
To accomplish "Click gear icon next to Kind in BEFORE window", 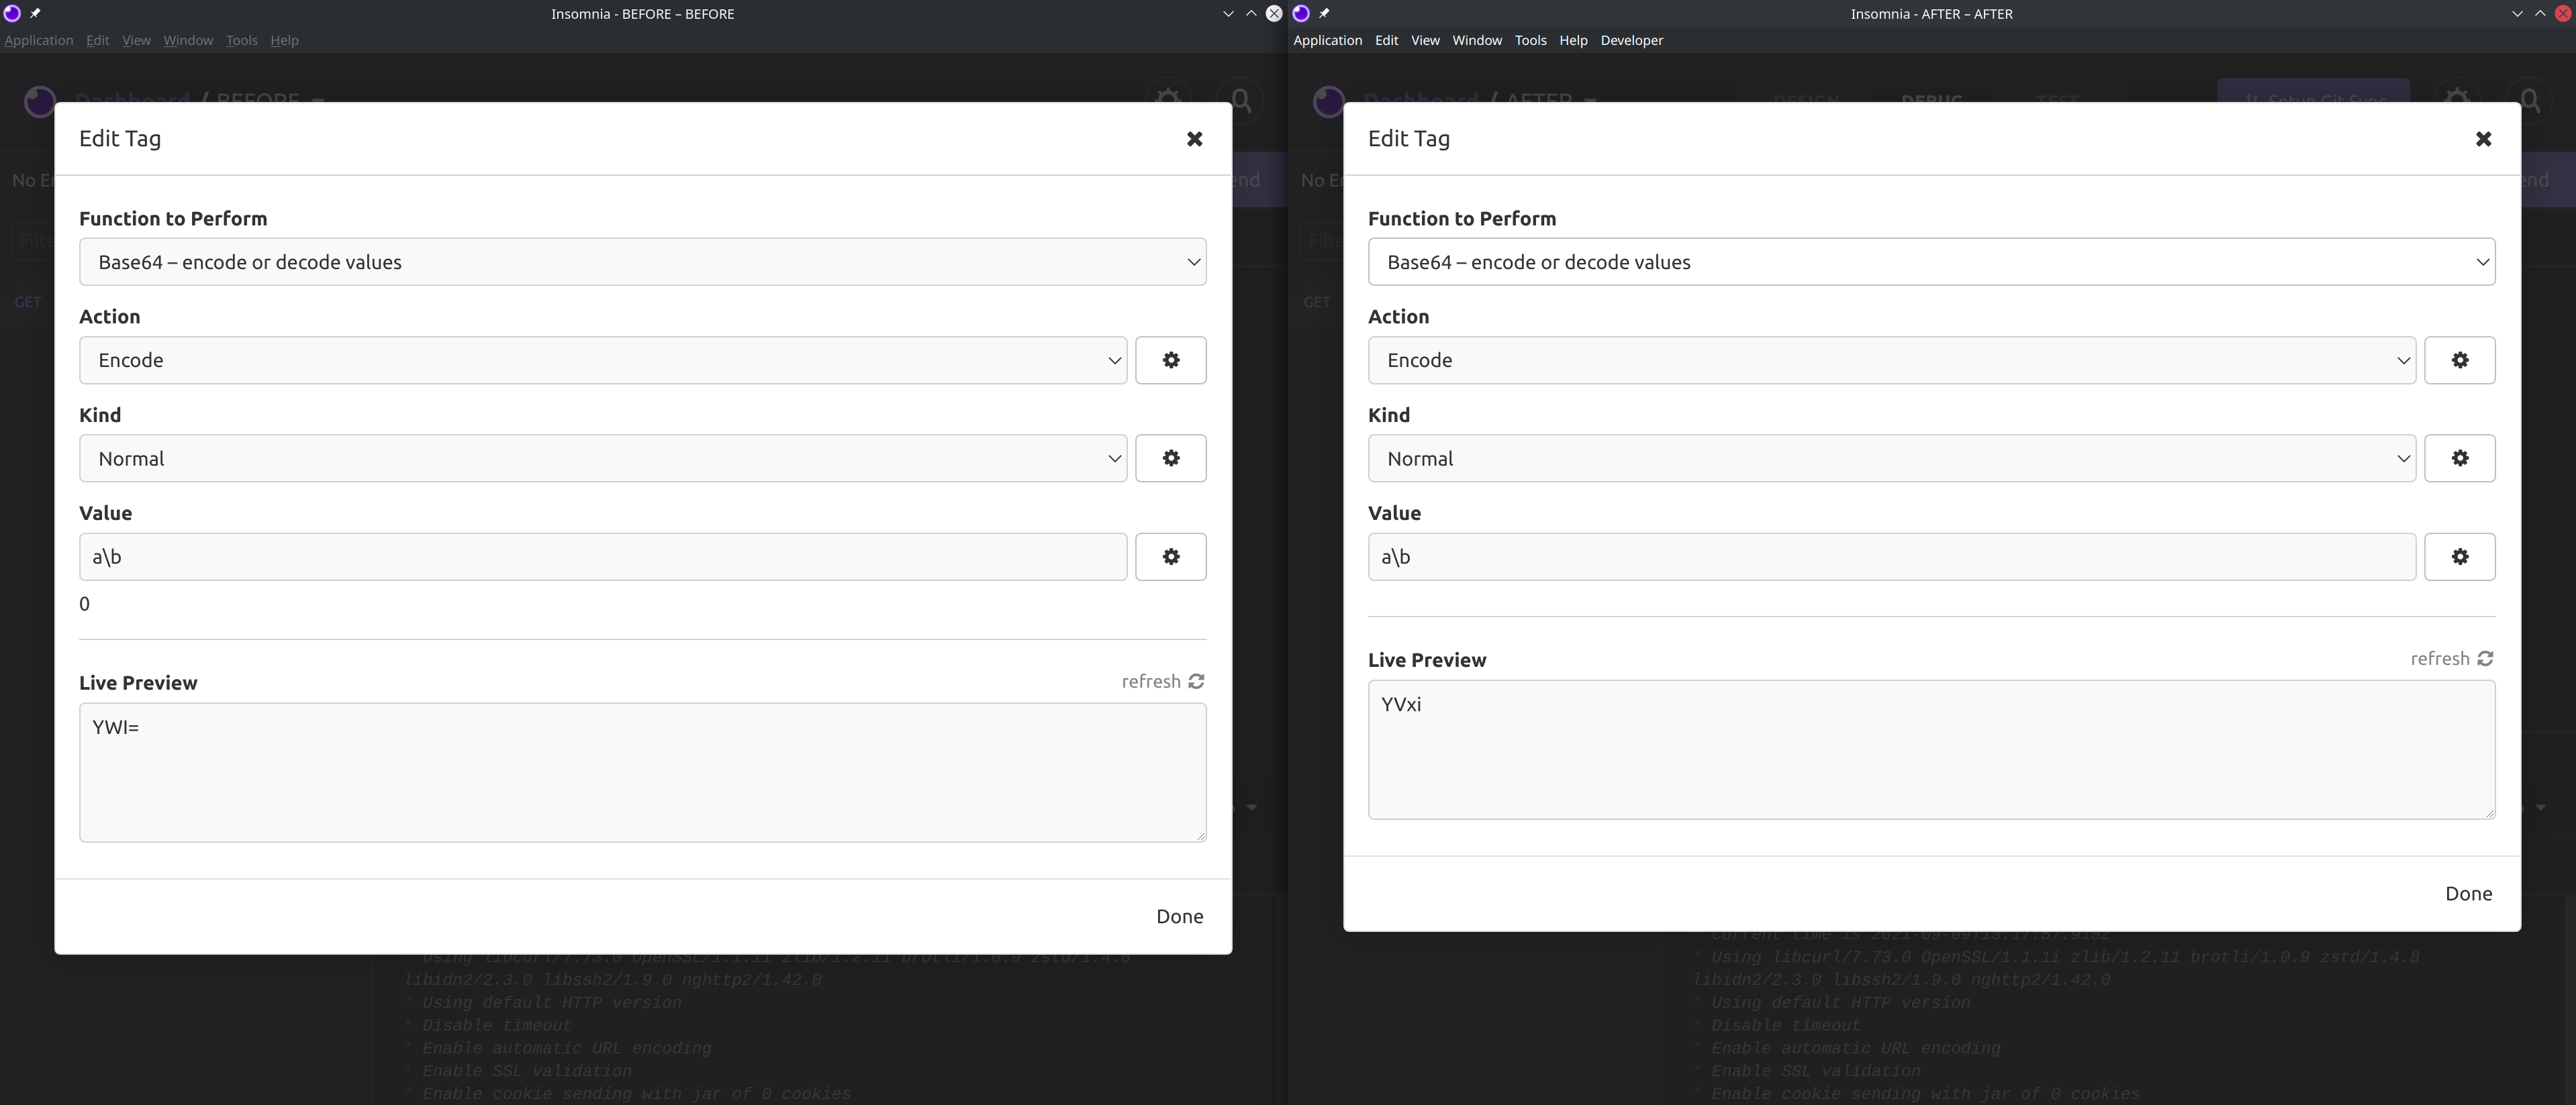I will 1170,458.
